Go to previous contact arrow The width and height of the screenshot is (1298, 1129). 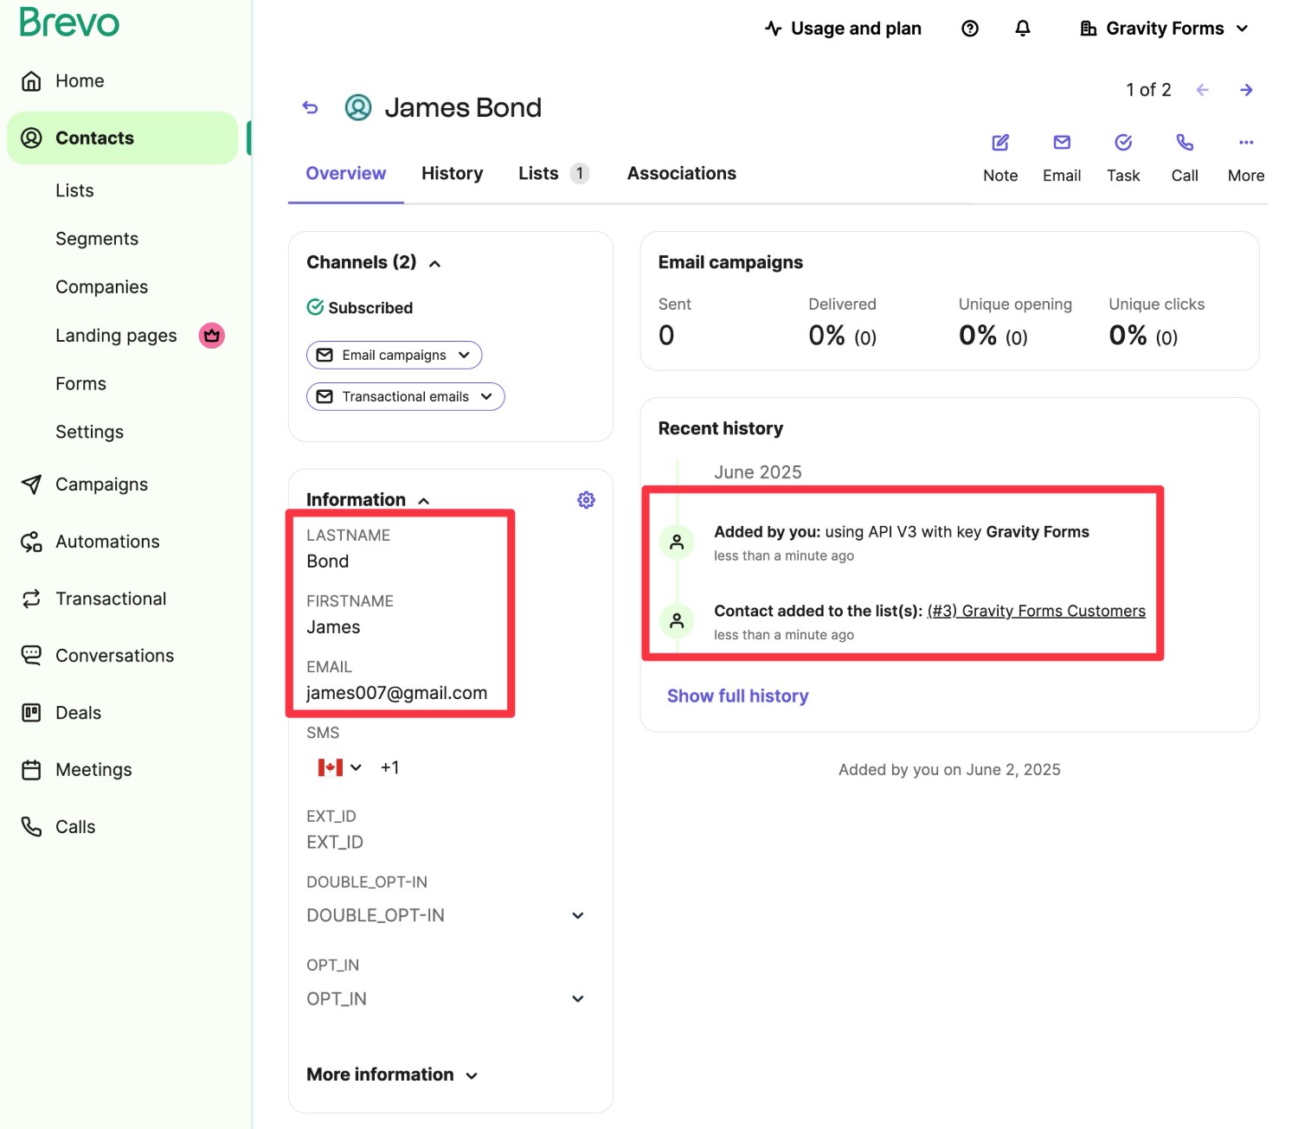[x=1202, y=90]
